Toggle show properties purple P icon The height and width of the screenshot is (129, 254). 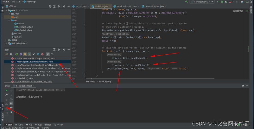tap(21, 54)
